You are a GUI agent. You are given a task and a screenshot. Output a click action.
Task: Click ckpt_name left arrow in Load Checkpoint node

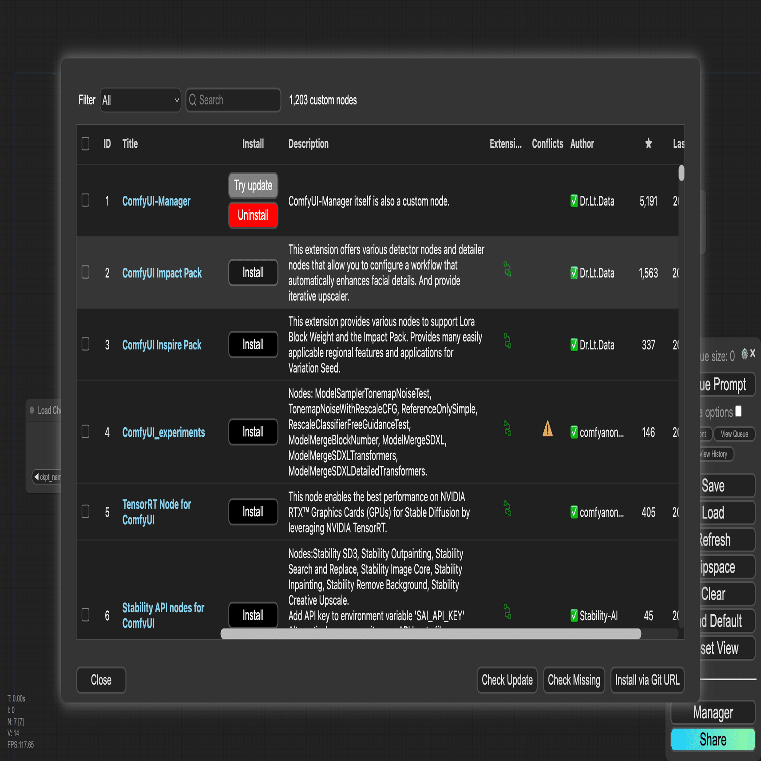pos(36,477)
